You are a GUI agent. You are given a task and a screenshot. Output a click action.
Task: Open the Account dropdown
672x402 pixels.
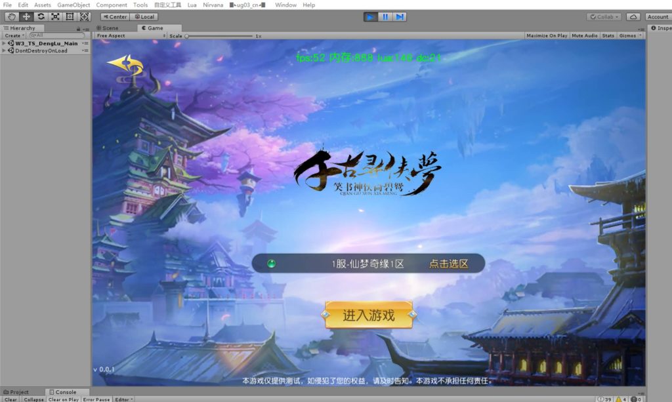coord(657,16)
